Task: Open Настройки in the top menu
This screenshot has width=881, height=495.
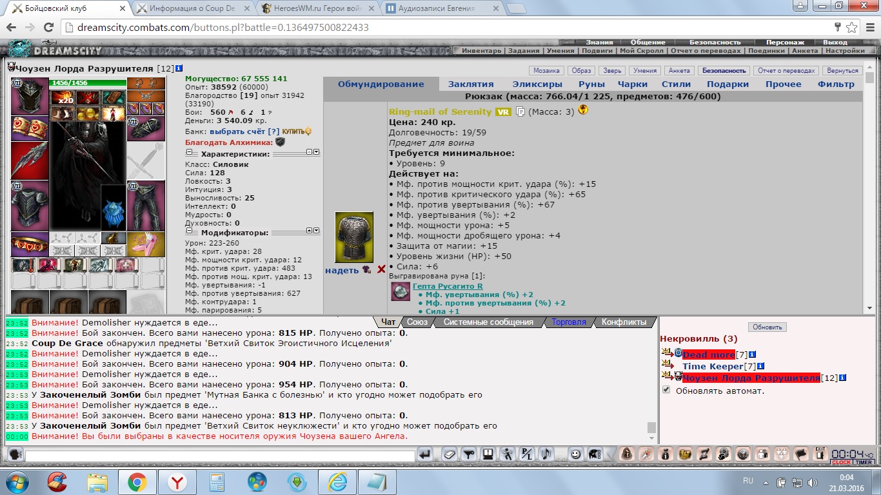Action: [845, 51]
